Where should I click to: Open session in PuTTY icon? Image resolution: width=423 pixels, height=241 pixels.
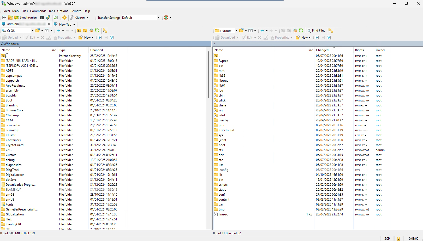point(48,17)
